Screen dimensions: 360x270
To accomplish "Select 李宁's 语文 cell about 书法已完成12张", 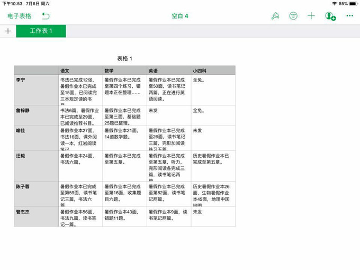I will 80,90.
